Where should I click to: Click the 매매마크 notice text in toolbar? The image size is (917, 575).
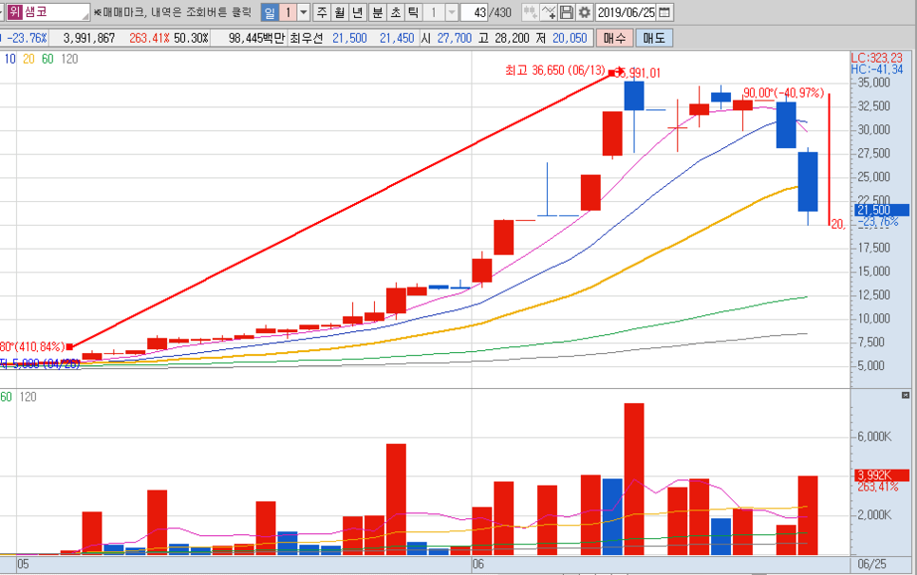(x=173, y=12)
